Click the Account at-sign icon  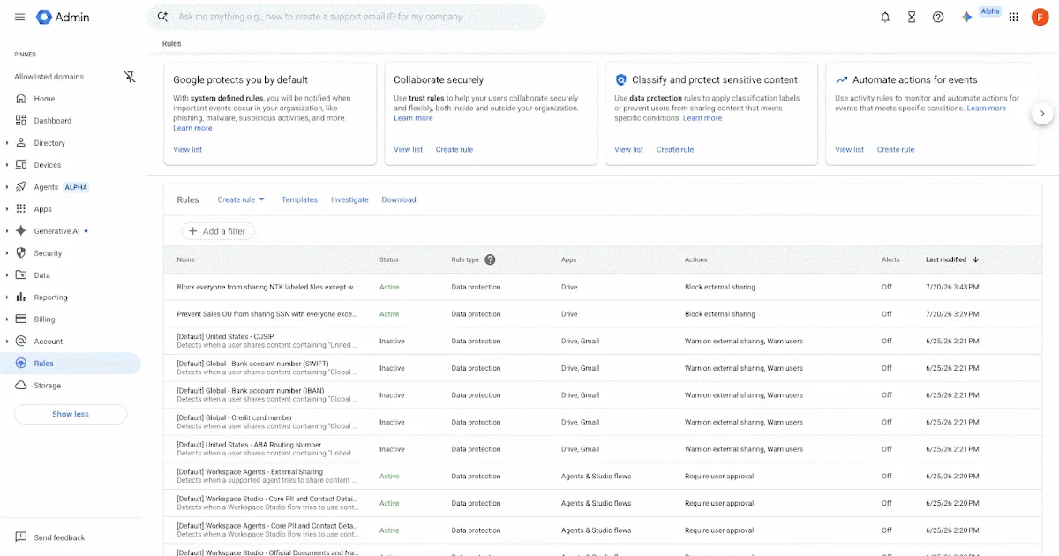(21, 342)
